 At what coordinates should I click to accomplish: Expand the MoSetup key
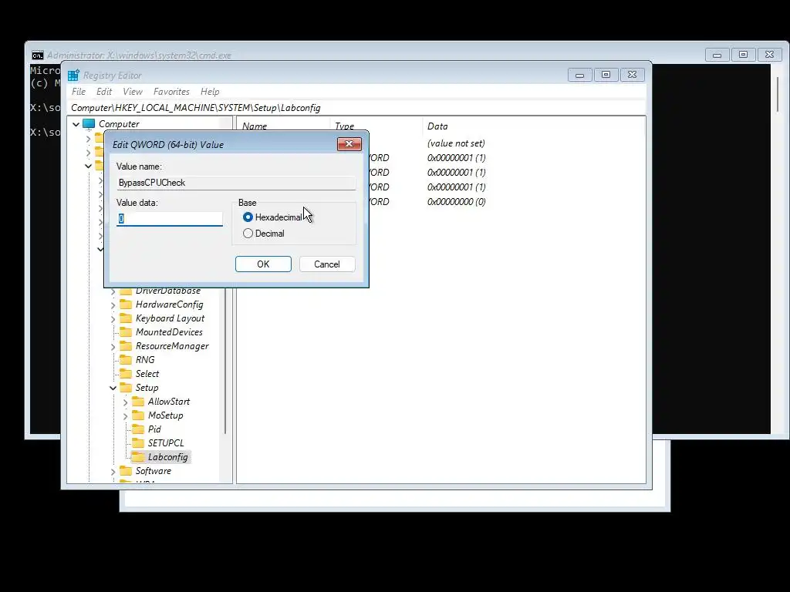pos(126,415)
